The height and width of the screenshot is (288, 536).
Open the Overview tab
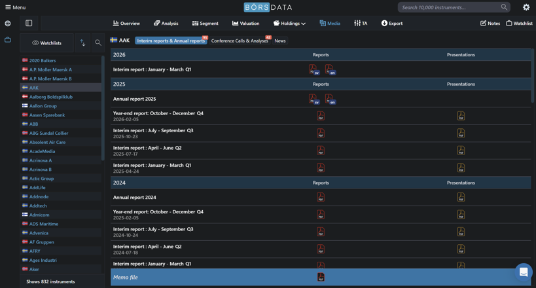point(126,24)
